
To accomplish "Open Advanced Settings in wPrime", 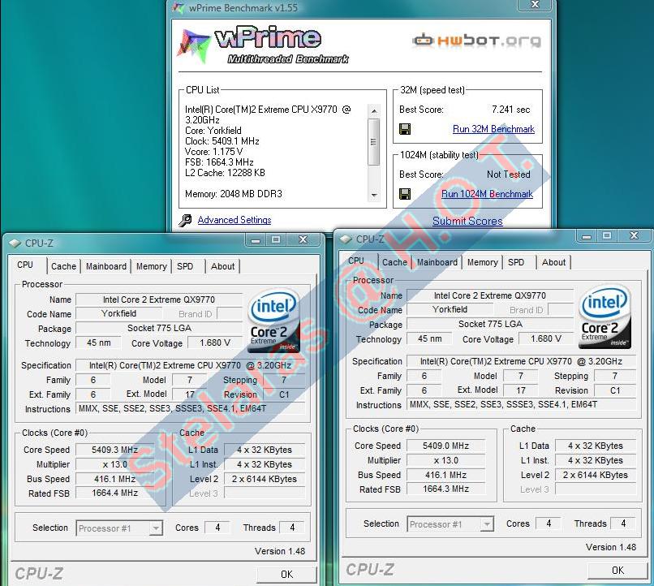I will click(234, 220).
